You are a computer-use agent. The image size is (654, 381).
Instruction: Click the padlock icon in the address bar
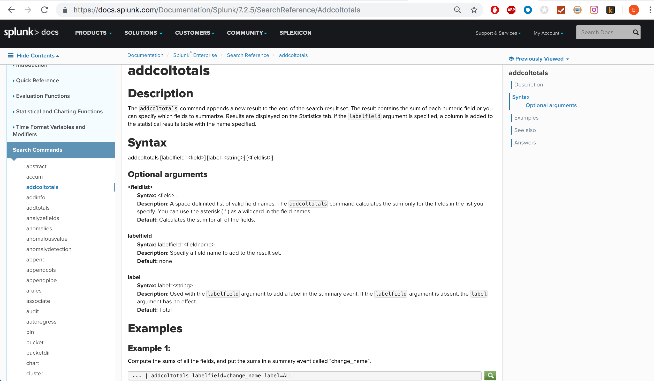tap(65, 10)
